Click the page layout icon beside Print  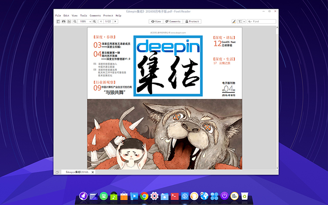[69, 21]
